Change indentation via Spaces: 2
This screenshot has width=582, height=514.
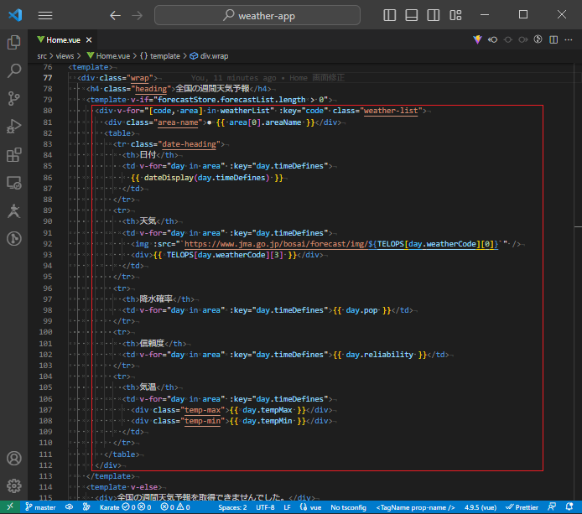pos(232,507)
